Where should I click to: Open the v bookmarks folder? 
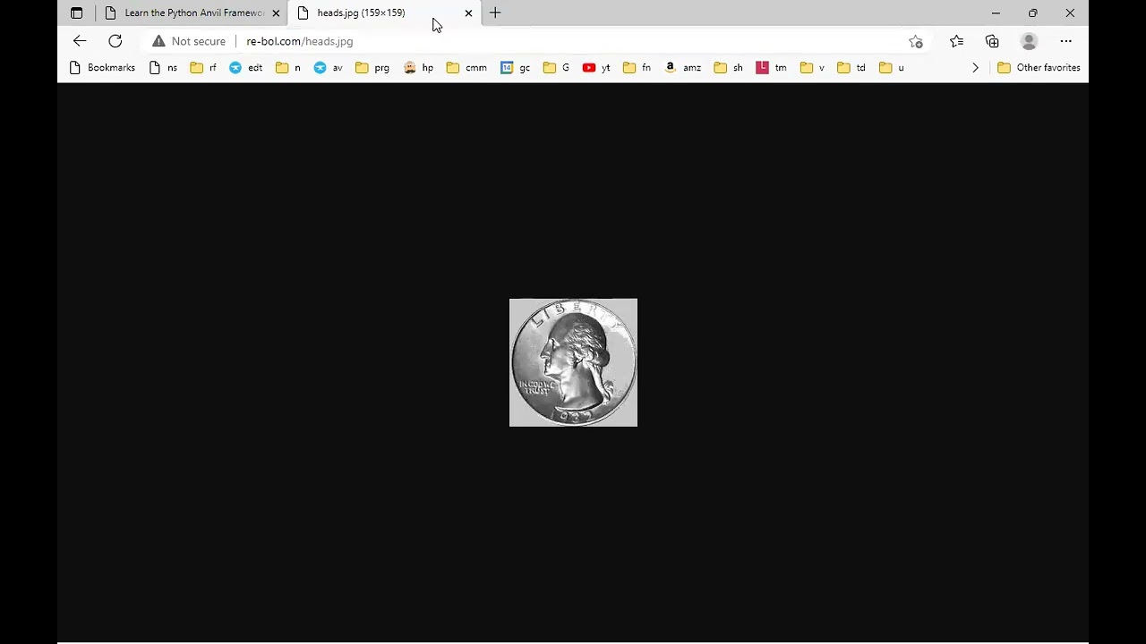[813, 68]
